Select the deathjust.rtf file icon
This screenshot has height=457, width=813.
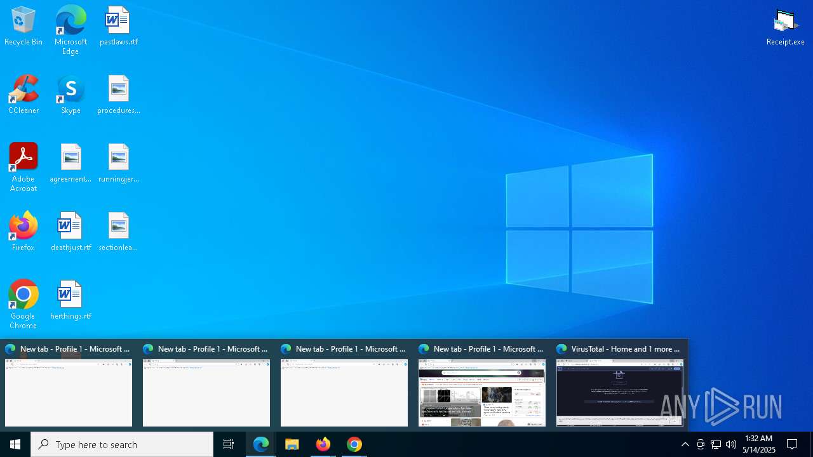pyautogui.click(x=71, y=232)
